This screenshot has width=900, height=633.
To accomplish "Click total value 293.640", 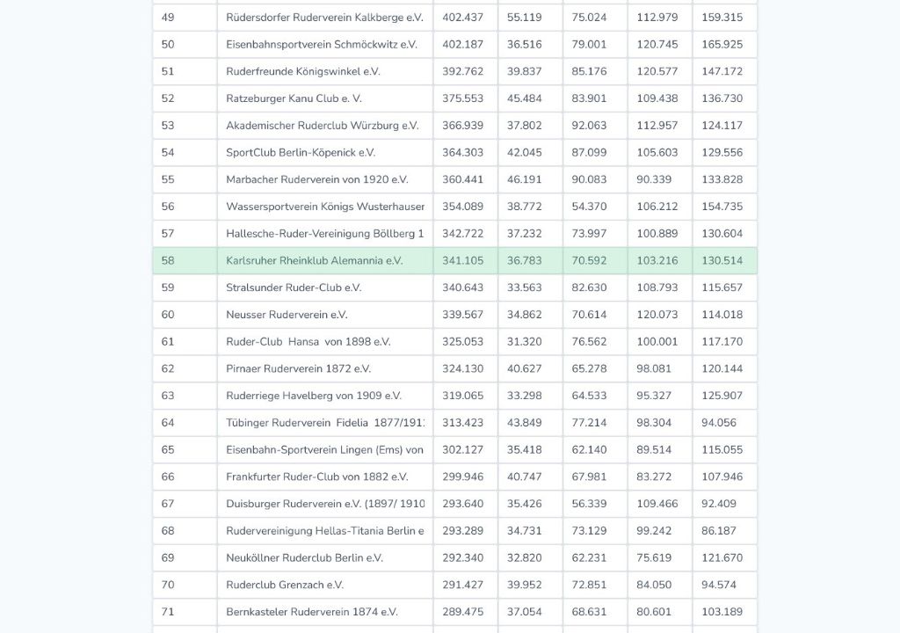I will [462, 503].
